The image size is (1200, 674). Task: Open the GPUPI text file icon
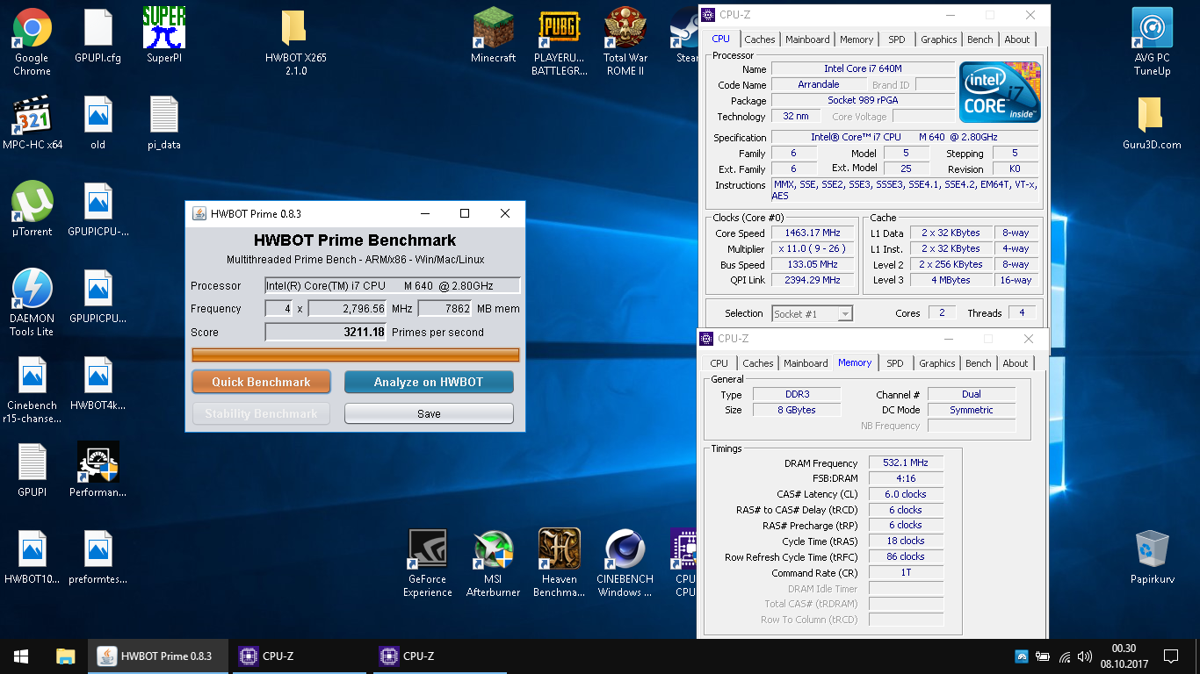[x=33, y=471]
